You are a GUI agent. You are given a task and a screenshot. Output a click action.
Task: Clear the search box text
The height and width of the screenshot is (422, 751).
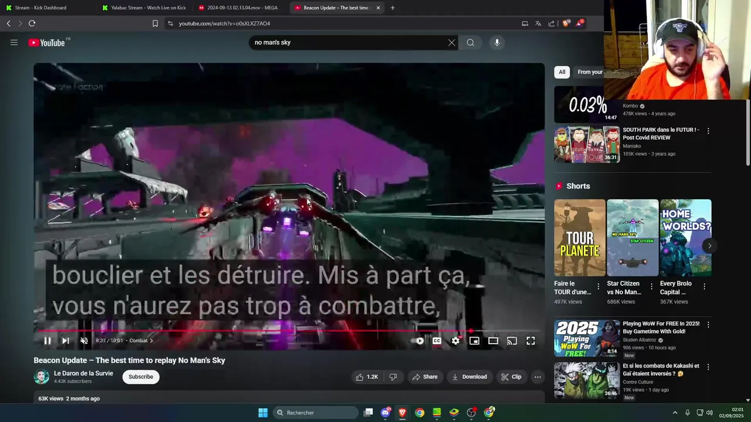pos(452,42)
